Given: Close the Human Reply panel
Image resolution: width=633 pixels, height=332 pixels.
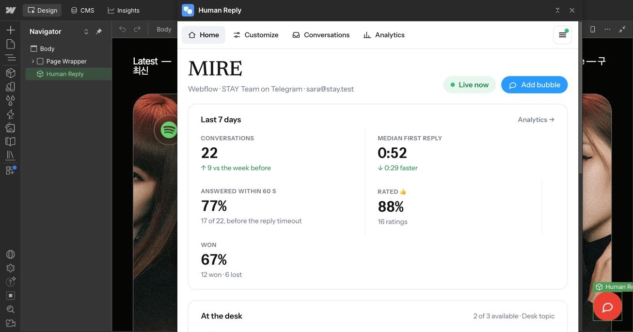Looking at the screenshot, I should click(572, 10).
